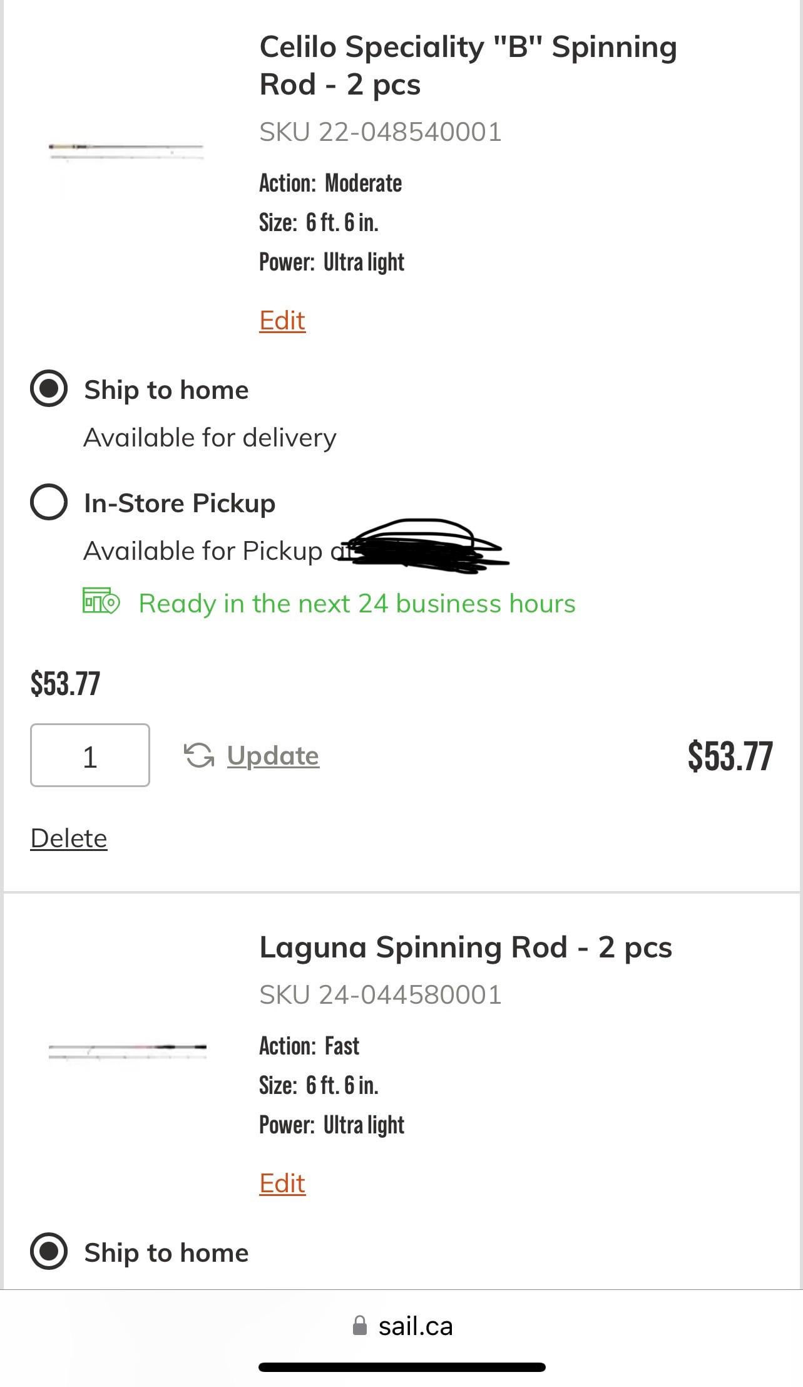
Task: Open the Celilo Speciality "B" Spinning Rod title
Action: click(468, 65)
